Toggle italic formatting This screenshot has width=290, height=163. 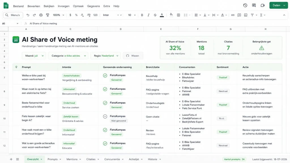(148, 15)
